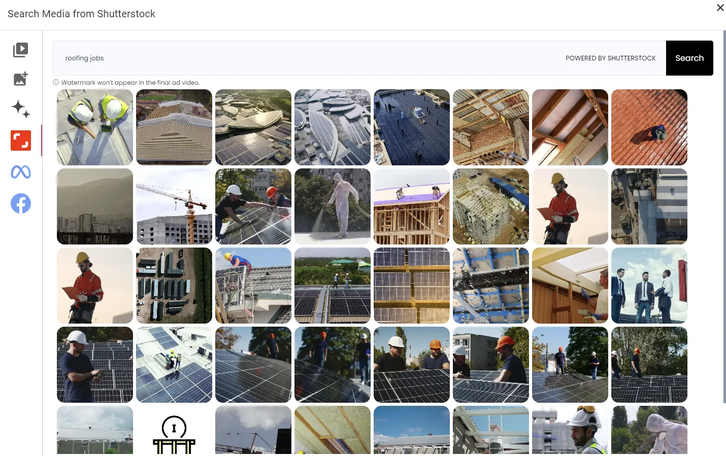The height and width of the screenshot is (456, 726).
Task: Open the video library sidebar icon
Action: point(21,50)
